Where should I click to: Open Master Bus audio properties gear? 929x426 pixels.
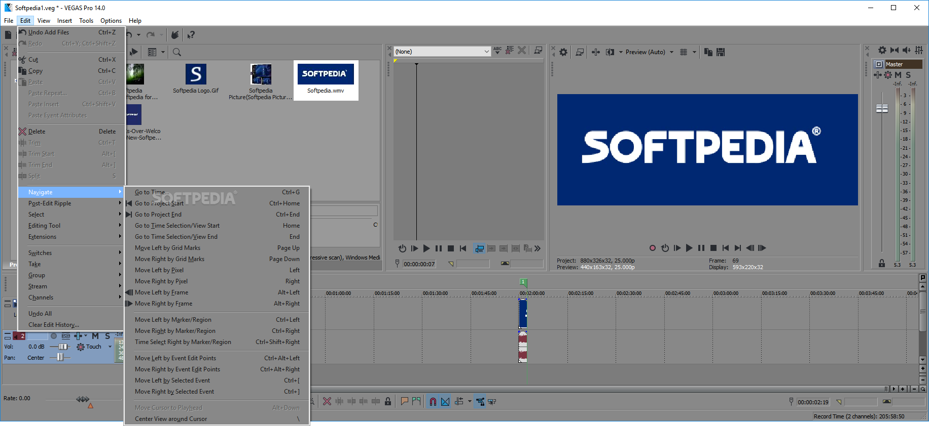coord(882,50)
